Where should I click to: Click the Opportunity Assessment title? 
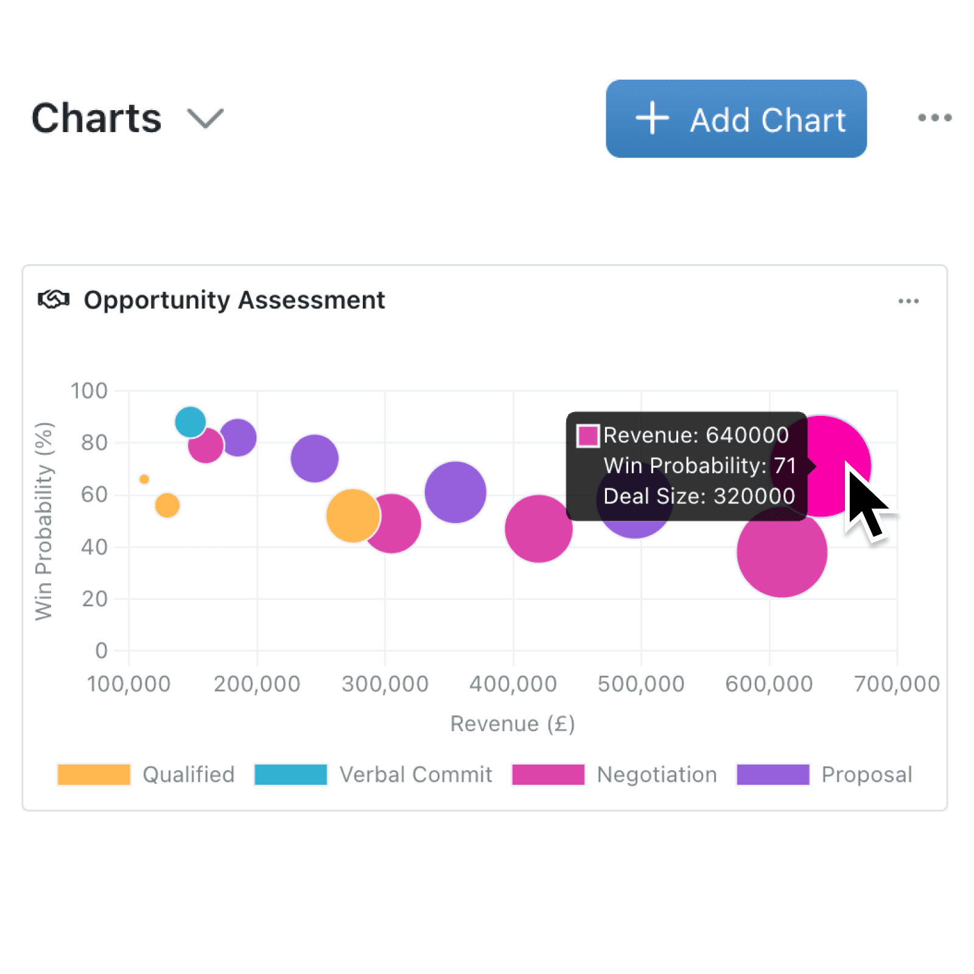(235, 300)
